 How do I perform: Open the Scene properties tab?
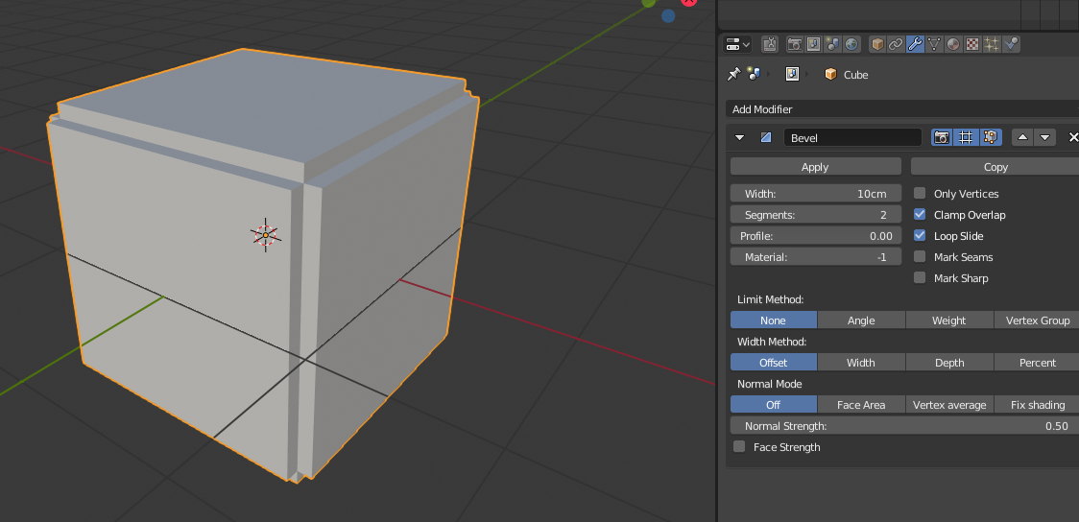tap(832, 45)
